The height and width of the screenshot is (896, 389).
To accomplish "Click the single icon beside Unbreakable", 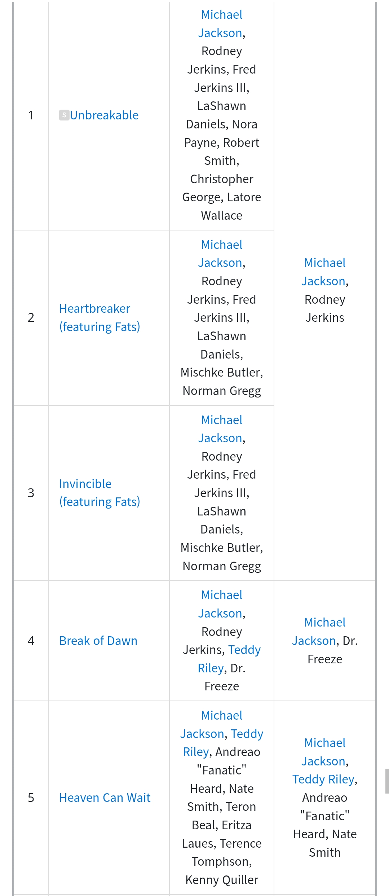I will (x=64, y=115).
